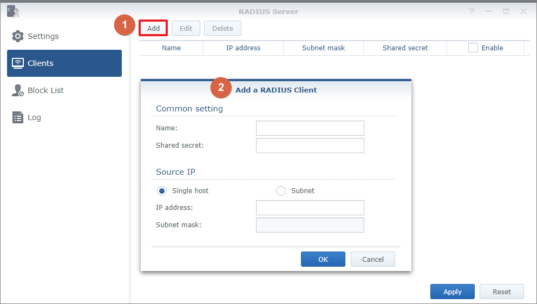537x304 pixels.
Task: Click the Block List user icon
Action: tap(18, 90)
